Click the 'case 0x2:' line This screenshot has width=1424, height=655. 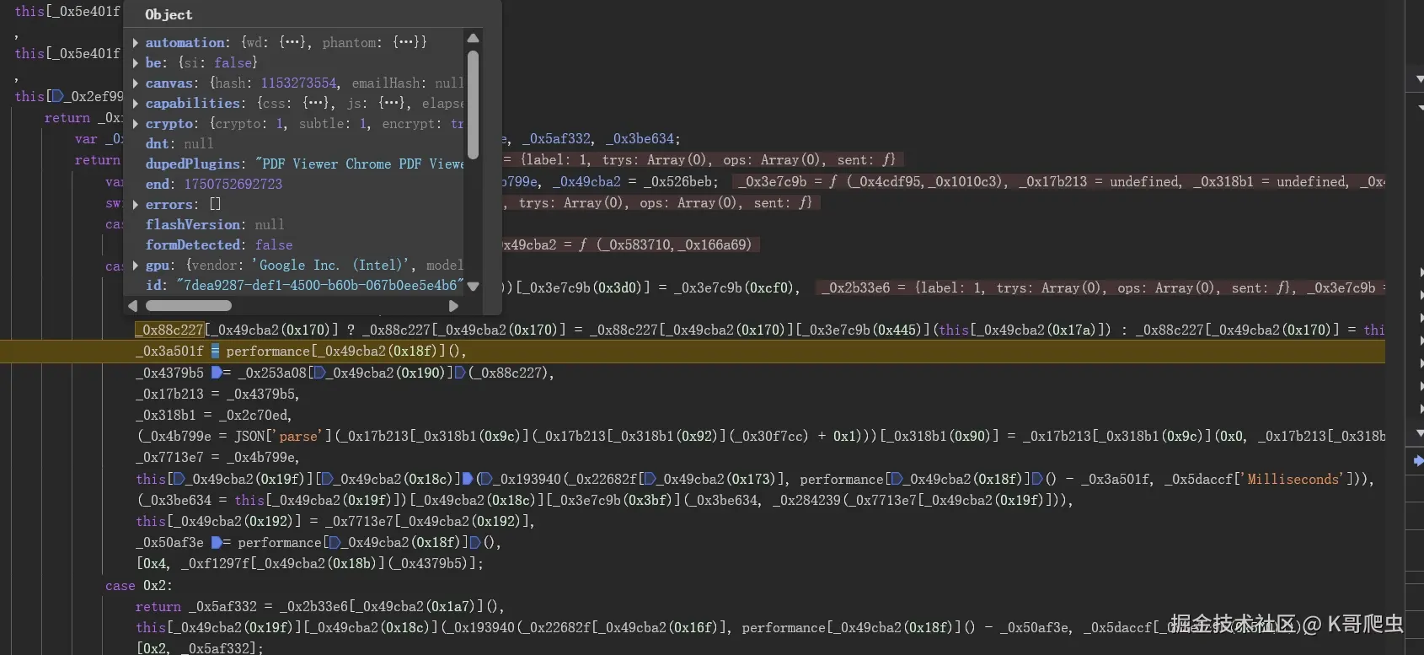tap(138, 585)
